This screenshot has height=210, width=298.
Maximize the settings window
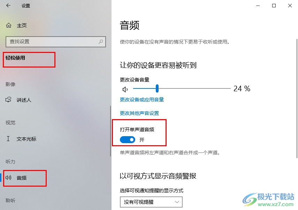[x=274, y=6]
